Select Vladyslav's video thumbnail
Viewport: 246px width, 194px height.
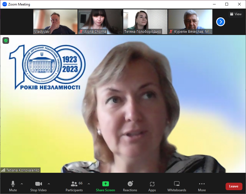55,22
